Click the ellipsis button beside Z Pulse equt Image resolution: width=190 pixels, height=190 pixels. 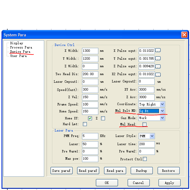158,66
